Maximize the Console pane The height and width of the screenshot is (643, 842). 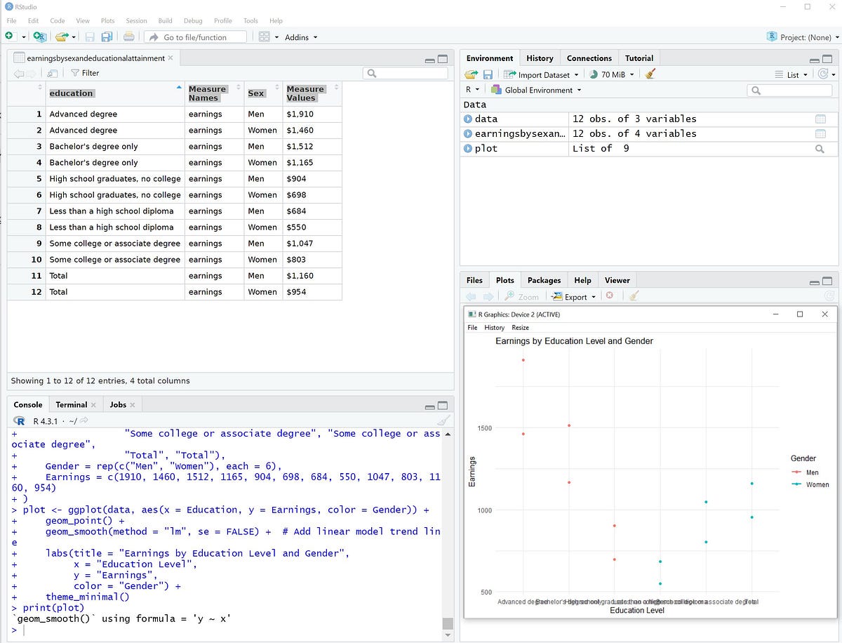443,405
